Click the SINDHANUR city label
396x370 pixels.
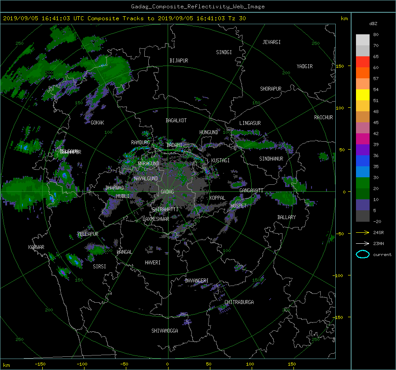click(271, 159)
